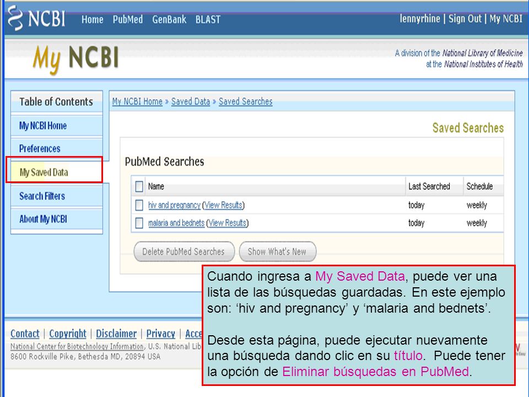Screen dimensions: 529x397
Task: Check the select-all checkbox beside Name
Action: (139, 186)
